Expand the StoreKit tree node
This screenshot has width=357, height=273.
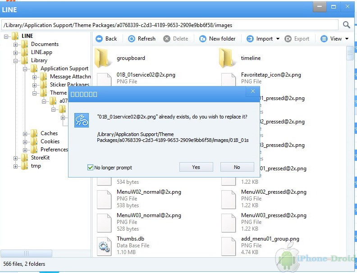(15, 158)
